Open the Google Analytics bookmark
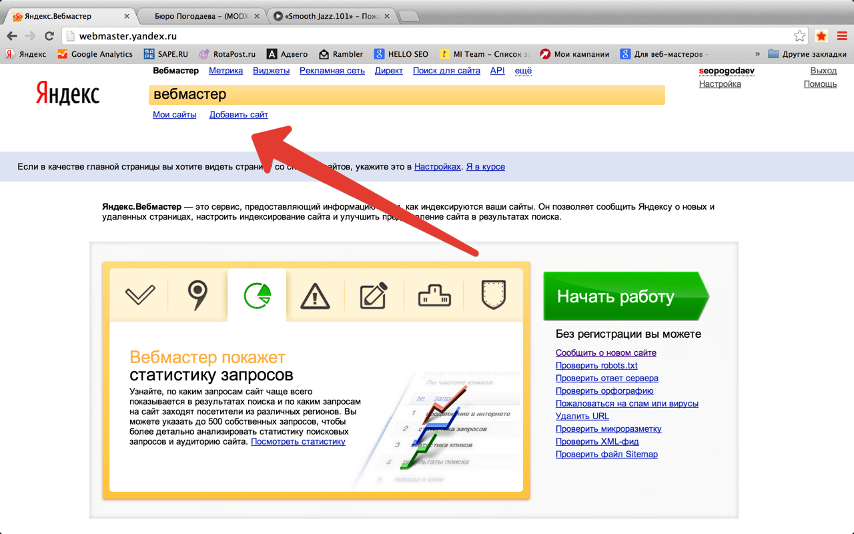 (x=95, y=54)
